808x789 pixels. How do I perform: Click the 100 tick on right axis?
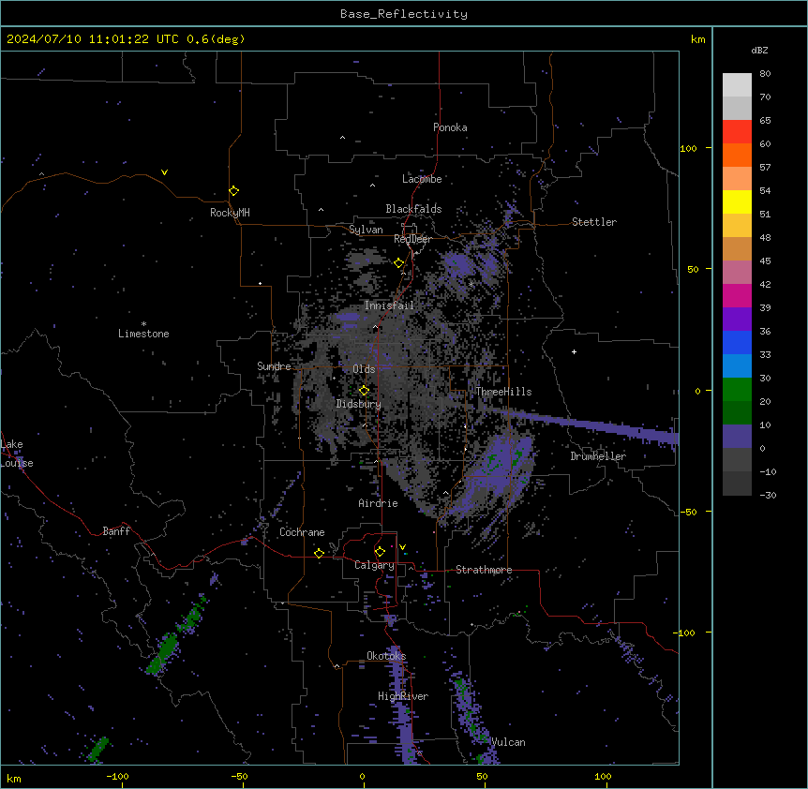688,148
